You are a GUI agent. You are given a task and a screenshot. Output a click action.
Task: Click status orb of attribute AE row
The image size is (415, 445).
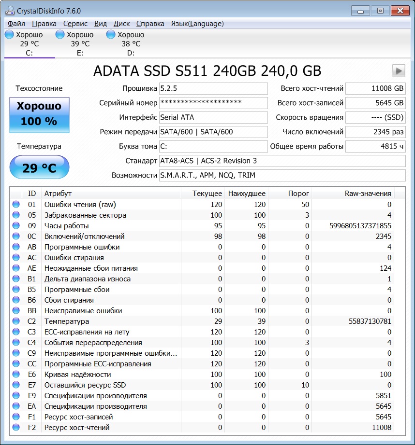click(16, 268)
